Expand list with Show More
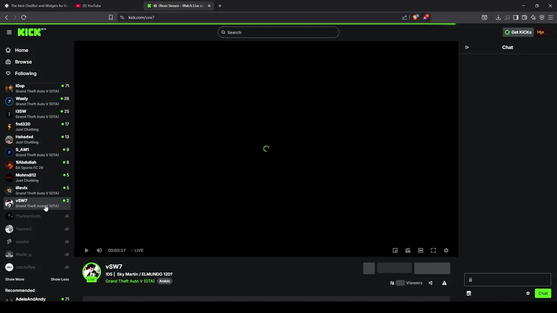This screenshot has height=313, width=557. tap(15, 279)
